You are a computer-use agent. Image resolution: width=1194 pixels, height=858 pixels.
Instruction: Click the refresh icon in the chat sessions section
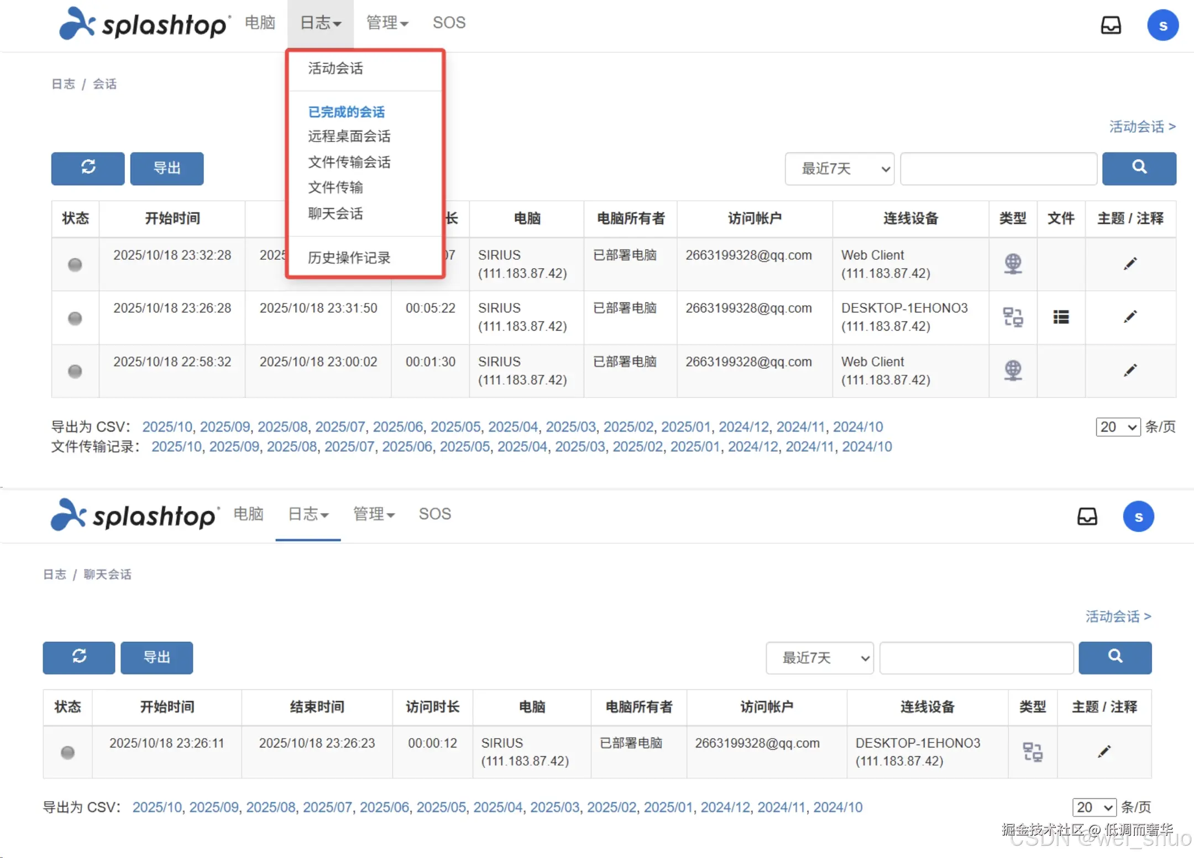(x=78, y=658)
